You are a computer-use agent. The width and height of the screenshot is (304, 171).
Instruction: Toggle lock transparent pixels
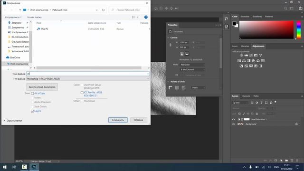pos(239,114)
